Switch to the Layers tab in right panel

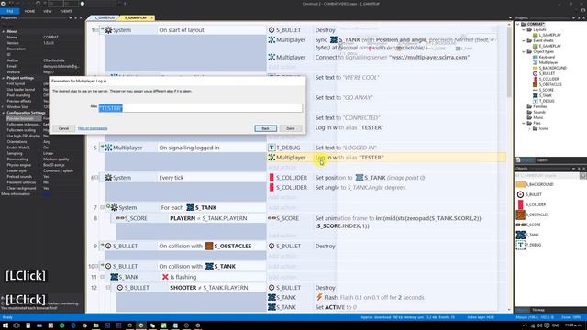542,160
